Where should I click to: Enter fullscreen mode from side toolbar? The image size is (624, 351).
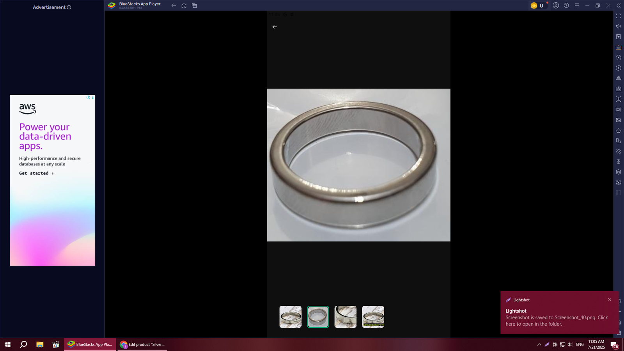coord(618,16)
